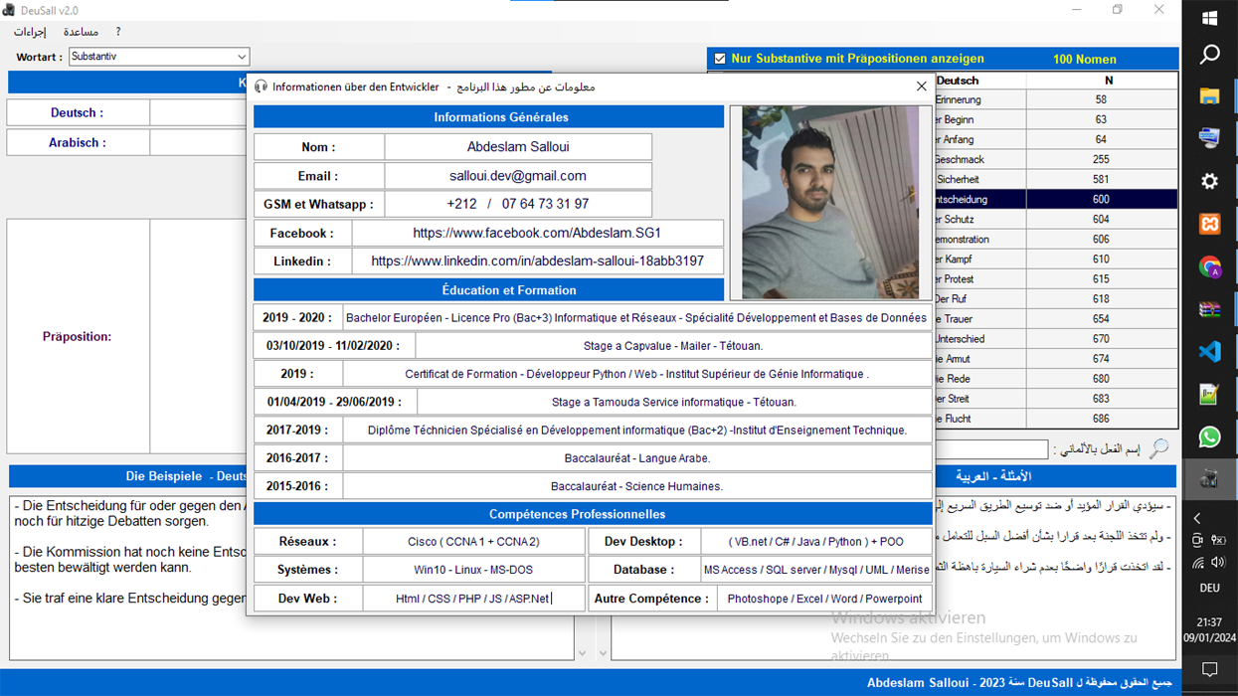Open Chrome browser taskbar icon

coord(1209,266)
